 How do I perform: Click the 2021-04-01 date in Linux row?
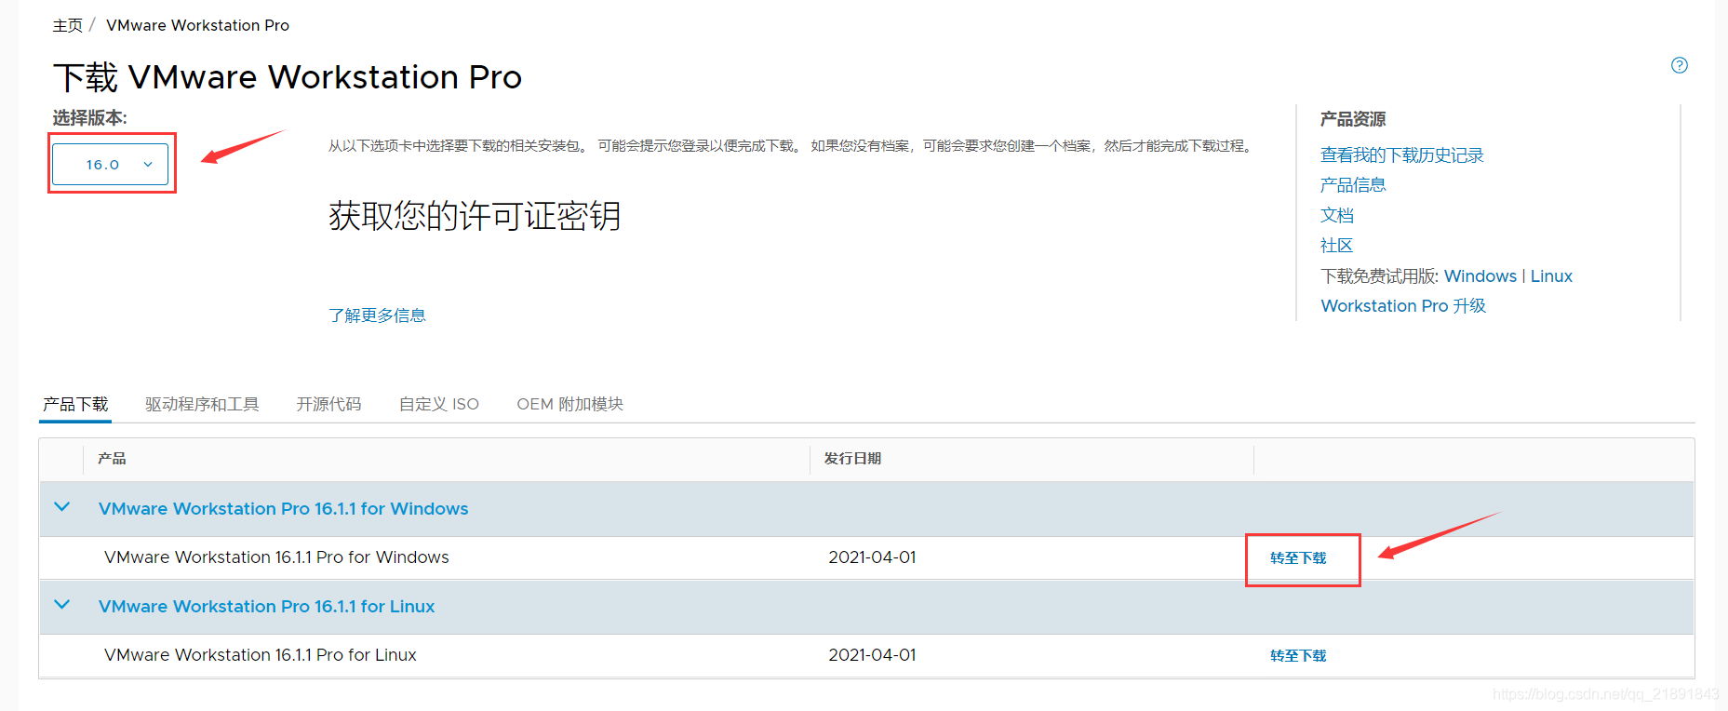[x=872, y=655]
